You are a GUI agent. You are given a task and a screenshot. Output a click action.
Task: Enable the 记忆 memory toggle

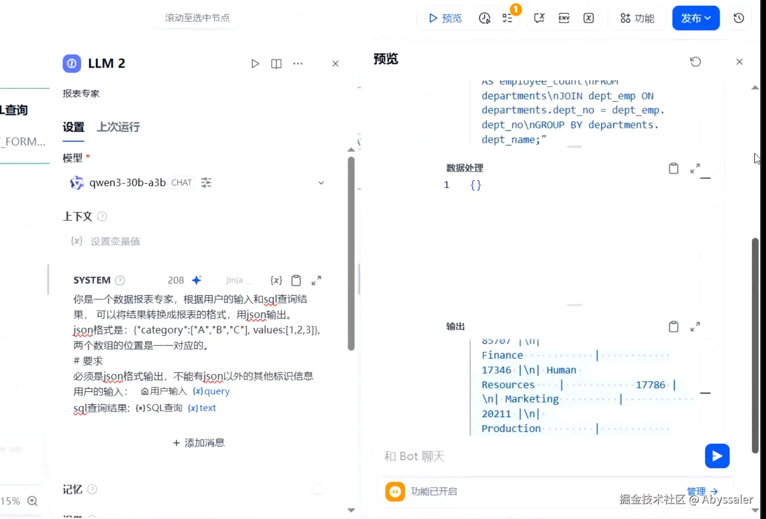(x=318, y=489)
